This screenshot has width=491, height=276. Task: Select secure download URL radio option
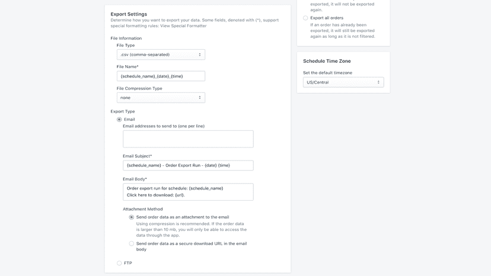(x=132, y=243)
